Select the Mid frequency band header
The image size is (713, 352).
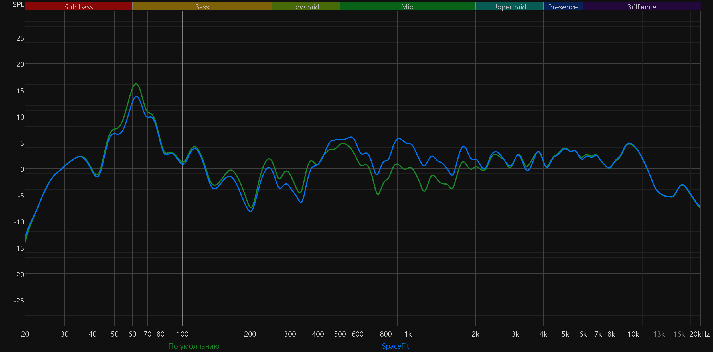point(407,7)
